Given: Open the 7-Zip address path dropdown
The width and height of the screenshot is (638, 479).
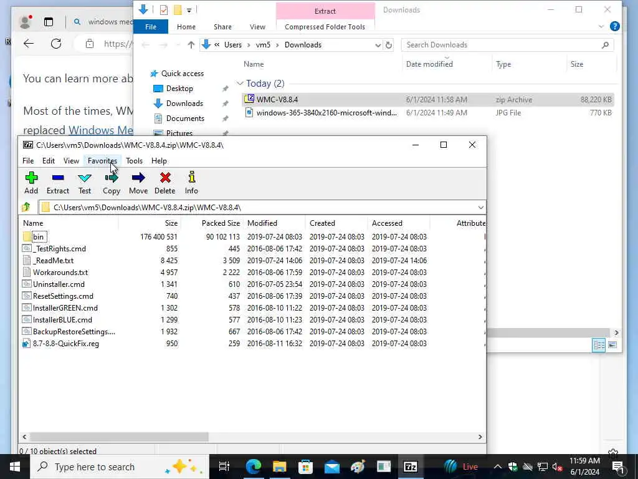Looking at the screenshot, I should click(480, 207).
